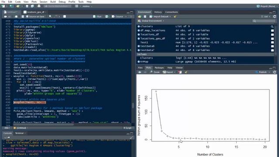This screenshot has height=157, width=279.
Task: Save current document in main toolbar
Action: 27,6
